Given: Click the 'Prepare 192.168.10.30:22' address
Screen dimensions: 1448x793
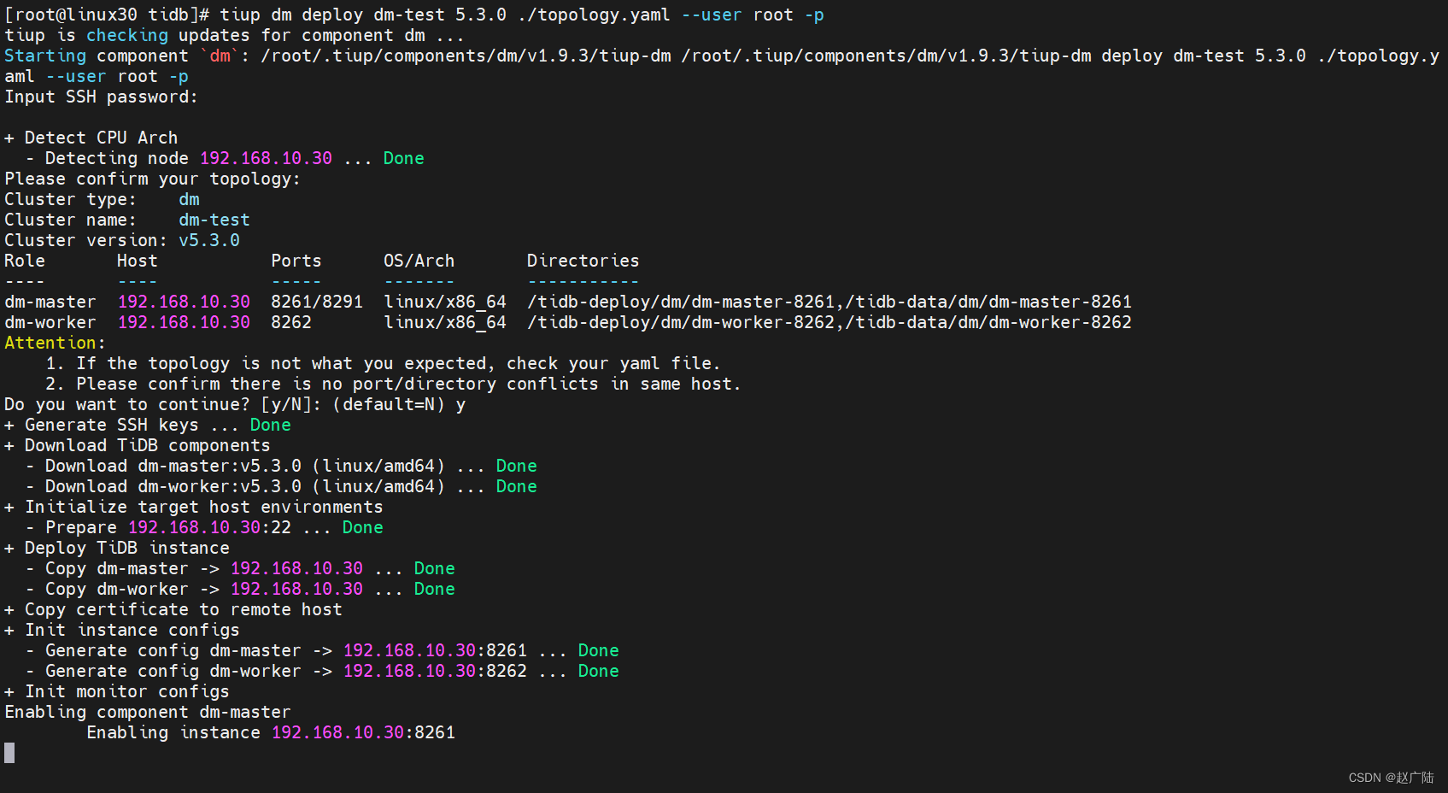Looking at the screenshot, I should 209,527.
